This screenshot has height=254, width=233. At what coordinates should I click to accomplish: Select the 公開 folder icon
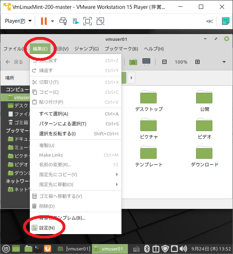(204, 97)
